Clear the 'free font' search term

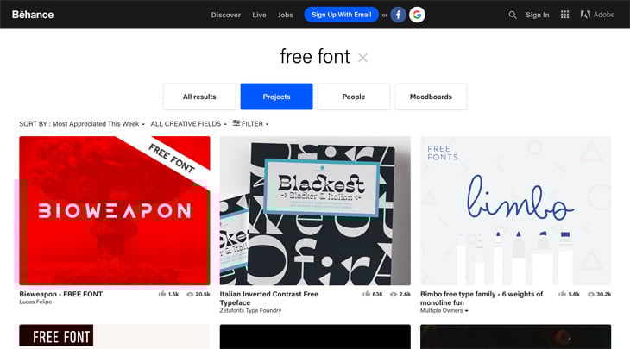(362, 59)
